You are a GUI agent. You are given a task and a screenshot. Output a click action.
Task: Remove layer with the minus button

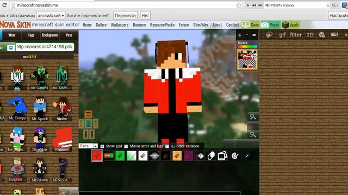click(247, 35)
